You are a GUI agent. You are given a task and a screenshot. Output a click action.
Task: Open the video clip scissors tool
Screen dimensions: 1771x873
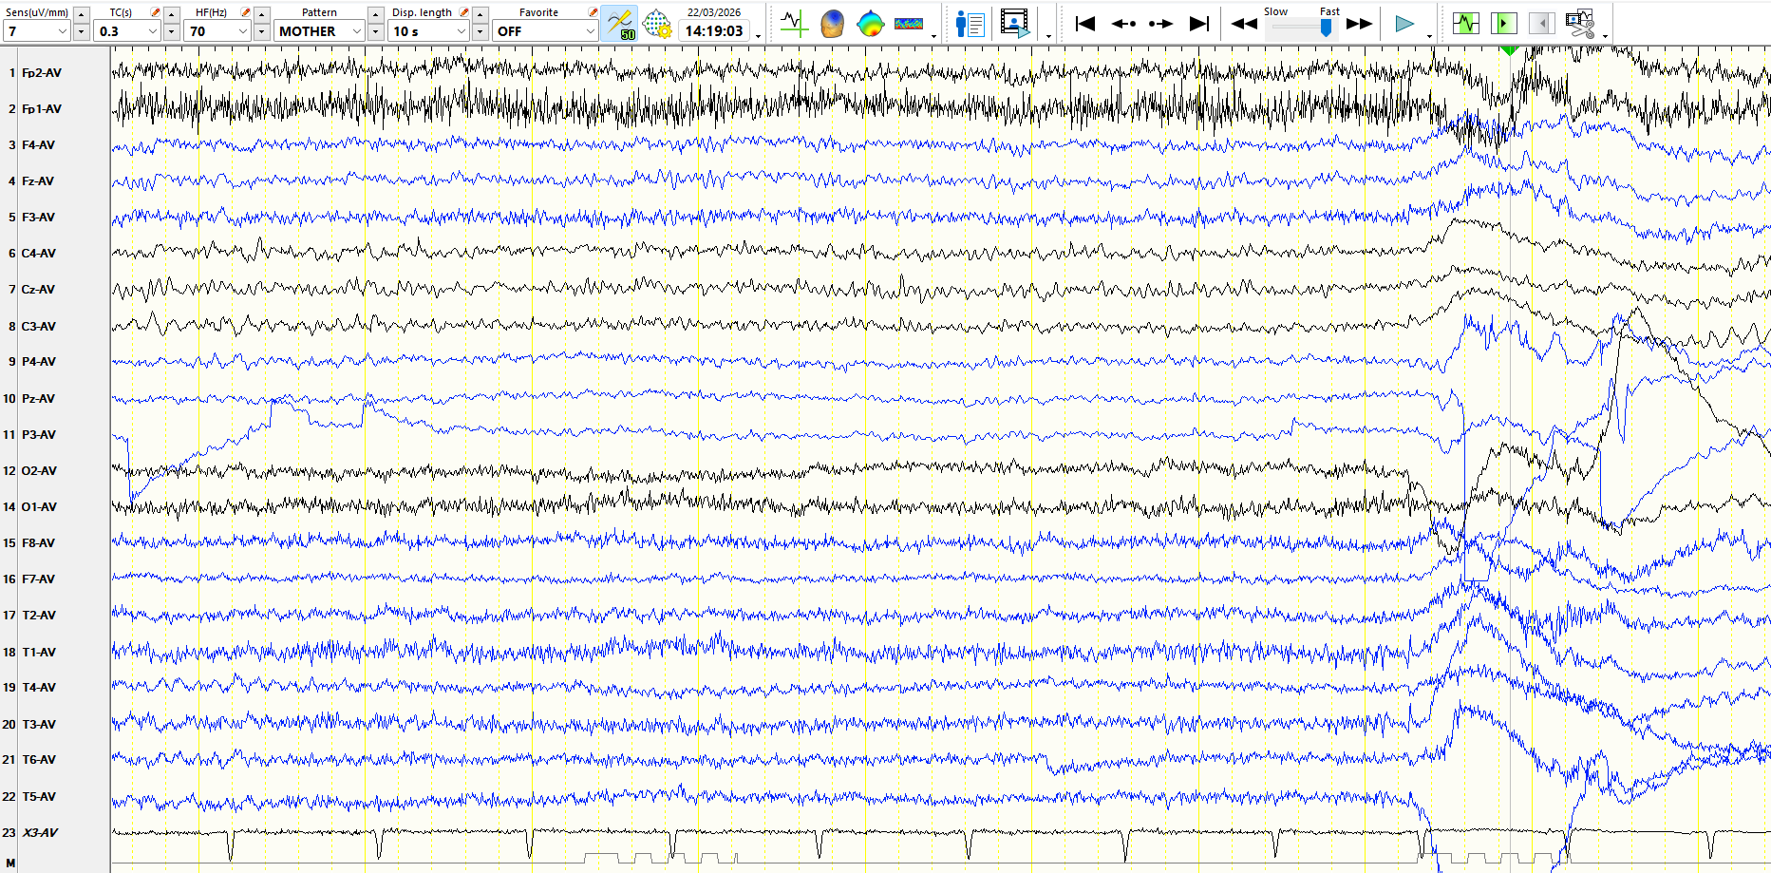[1580, 24]
